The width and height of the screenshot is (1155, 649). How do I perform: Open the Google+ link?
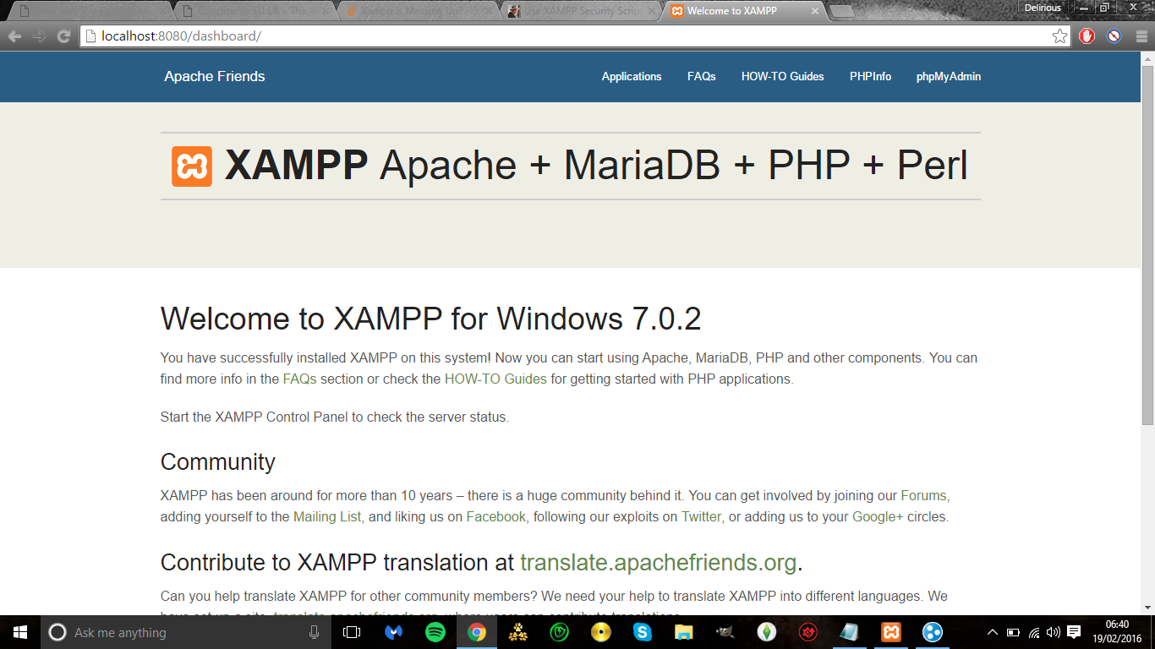[878, 516]
